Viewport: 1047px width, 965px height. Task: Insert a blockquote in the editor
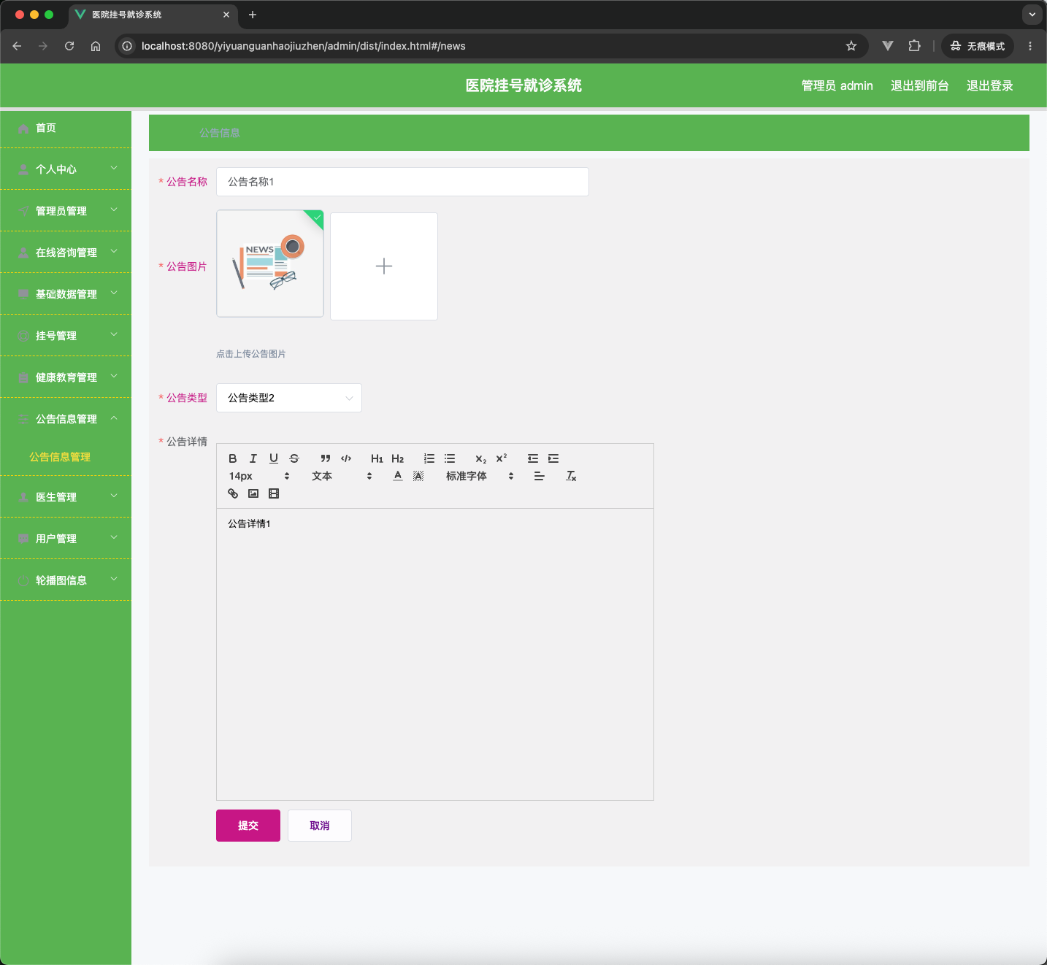326,458
